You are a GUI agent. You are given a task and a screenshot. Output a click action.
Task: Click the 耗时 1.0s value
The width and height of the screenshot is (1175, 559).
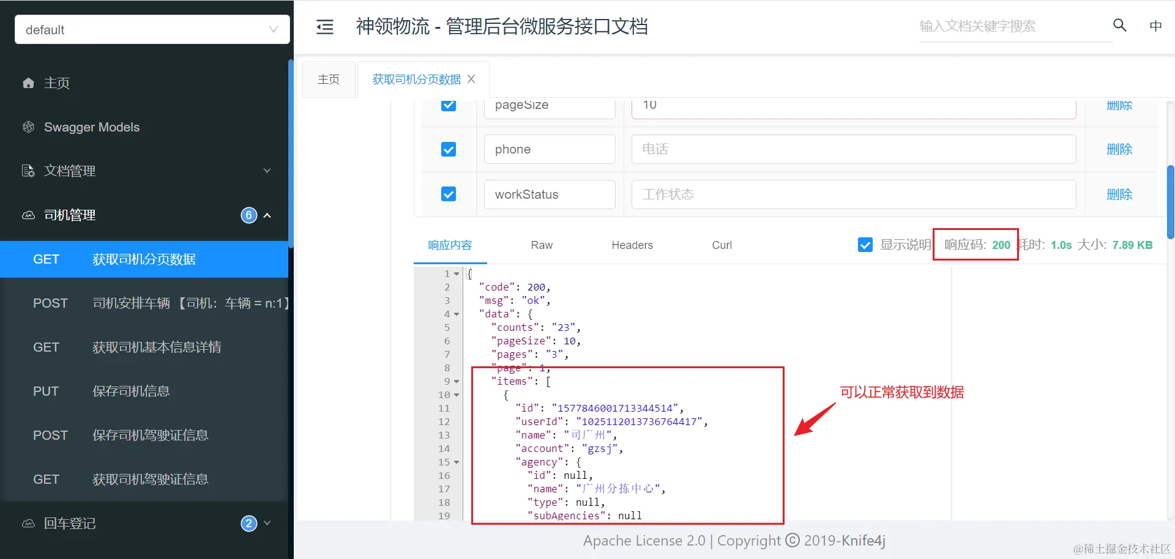[1061, 245]
